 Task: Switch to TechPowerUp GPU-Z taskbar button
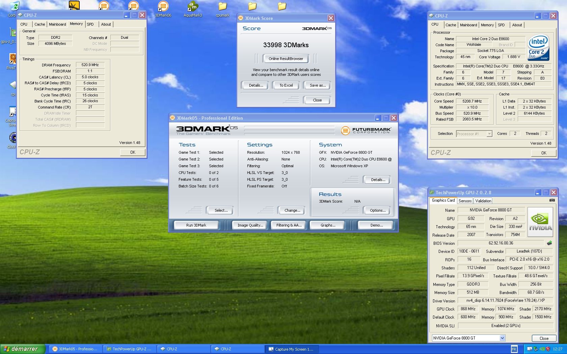pyautogui.click(x=129, y=349)
